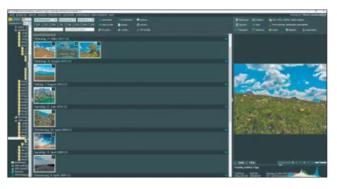The height and width of the screenshot is (189, 337).
Task: Open the middle combo box above the thumbnails
Action: point(67,20)
